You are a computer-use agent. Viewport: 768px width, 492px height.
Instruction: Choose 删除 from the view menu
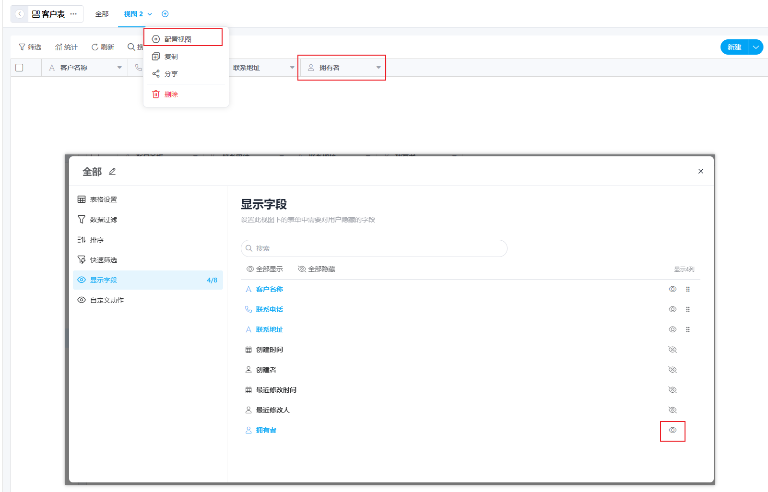point(186,94)
